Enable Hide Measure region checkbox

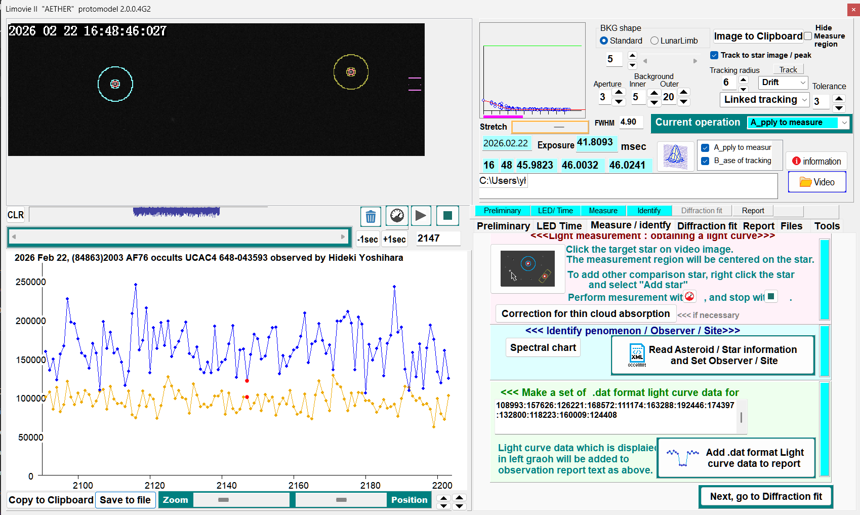point(808,36)
